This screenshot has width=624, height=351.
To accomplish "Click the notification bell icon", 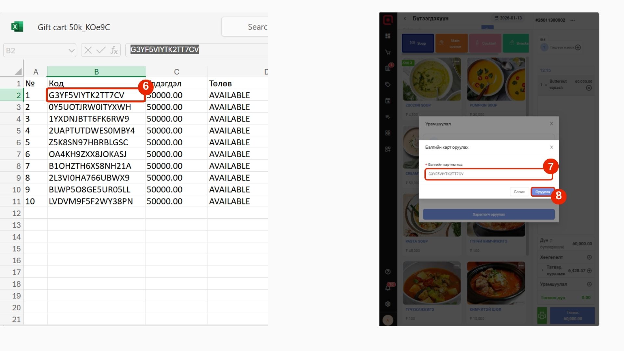I will click(388, 288).
